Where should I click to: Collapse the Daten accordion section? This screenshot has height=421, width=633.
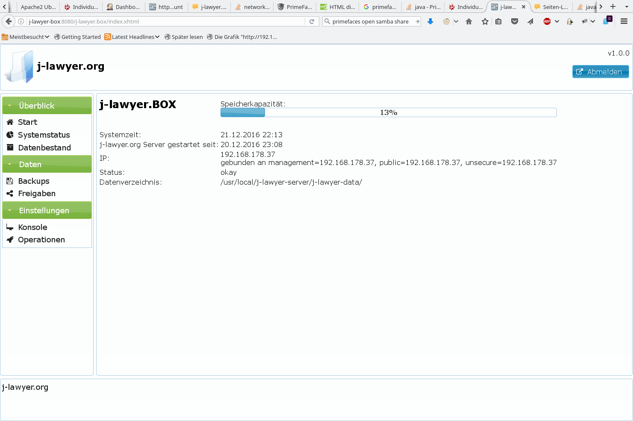tap(47, 164)
